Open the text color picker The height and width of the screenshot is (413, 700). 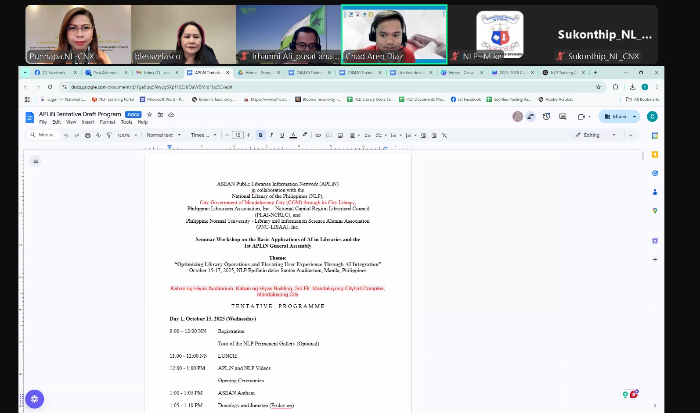coord(293,135)
